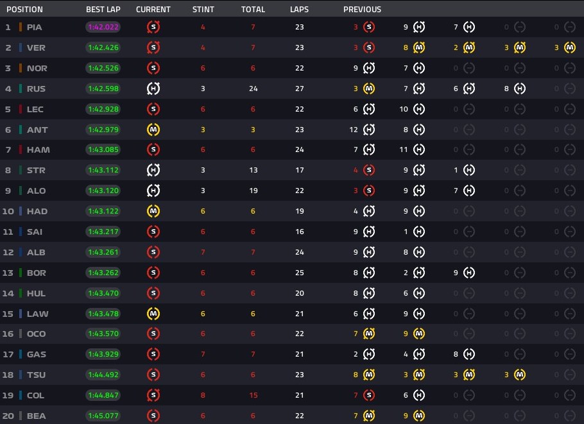Select the HAM driver row name
This screenshot has width=584, height=424.
click(x=38, y=149)
